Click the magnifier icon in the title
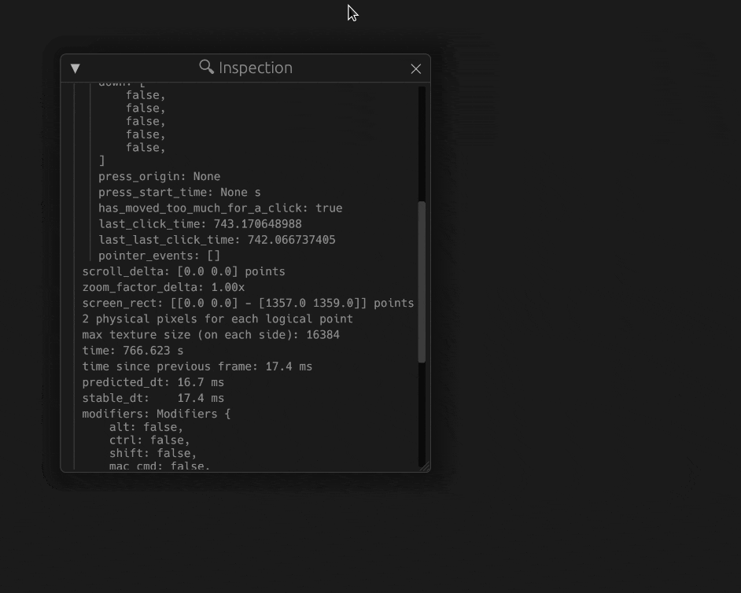Viewport: 741px width, 593px height. [x=207, y=67]
